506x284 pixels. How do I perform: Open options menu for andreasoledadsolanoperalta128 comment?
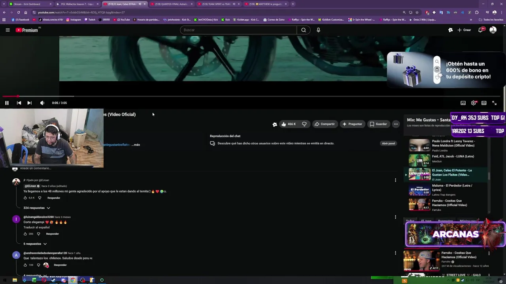pos(395,253)
